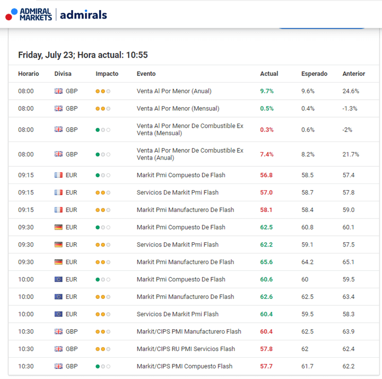Screen dimensions: 382x379
Task: Select the 10:00 Servicios De Markit Pmi Flash event
Action: [x=177, y=314]
